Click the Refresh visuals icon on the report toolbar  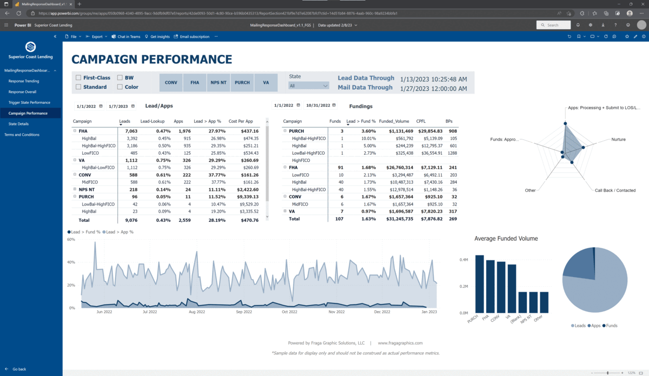606,36
